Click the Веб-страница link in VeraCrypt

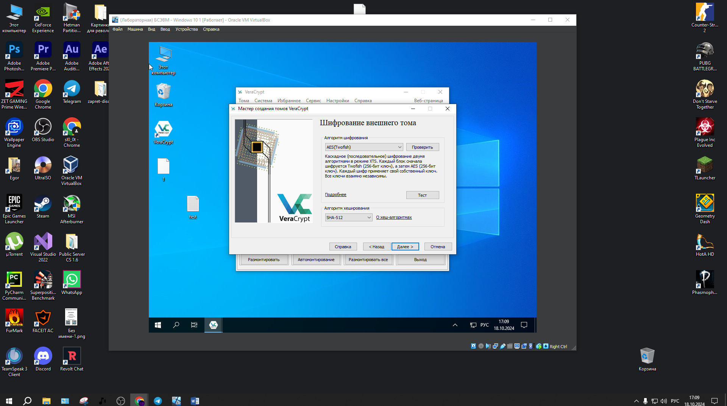(428, 101)
